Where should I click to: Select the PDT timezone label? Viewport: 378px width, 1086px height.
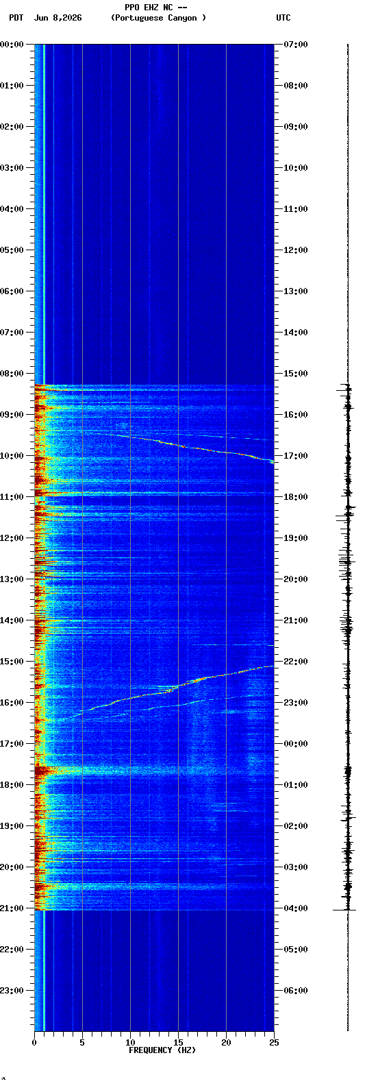pyautogui.click(x=16, y=18)
